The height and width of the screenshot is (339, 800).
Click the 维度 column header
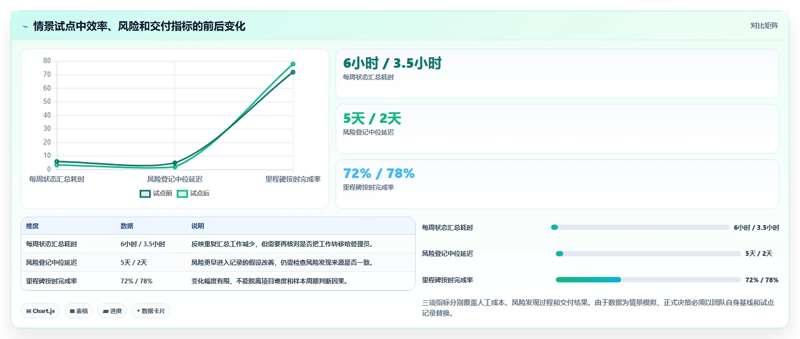pyautogui.click(x=32, y=226)
